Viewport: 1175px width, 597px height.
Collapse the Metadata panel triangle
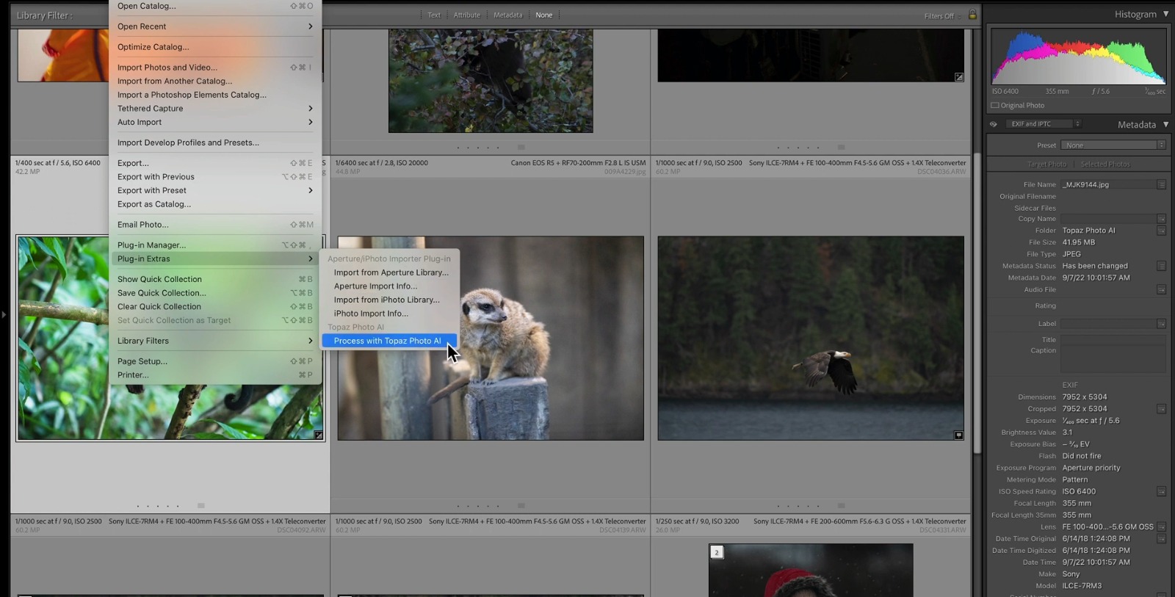(x=1165, y=124)
